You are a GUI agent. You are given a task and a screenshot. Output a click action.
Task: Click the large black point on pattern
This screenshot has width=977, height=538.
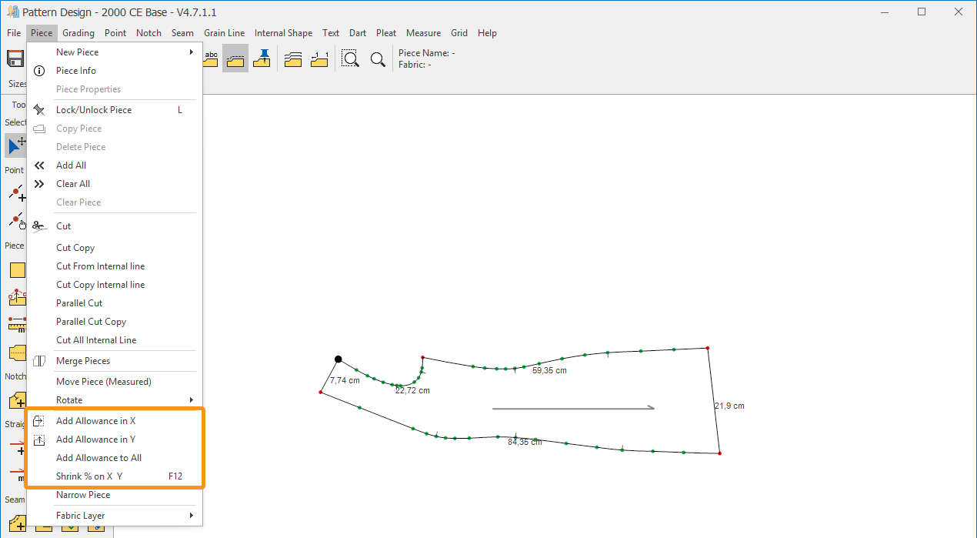(x=338, y=359)
